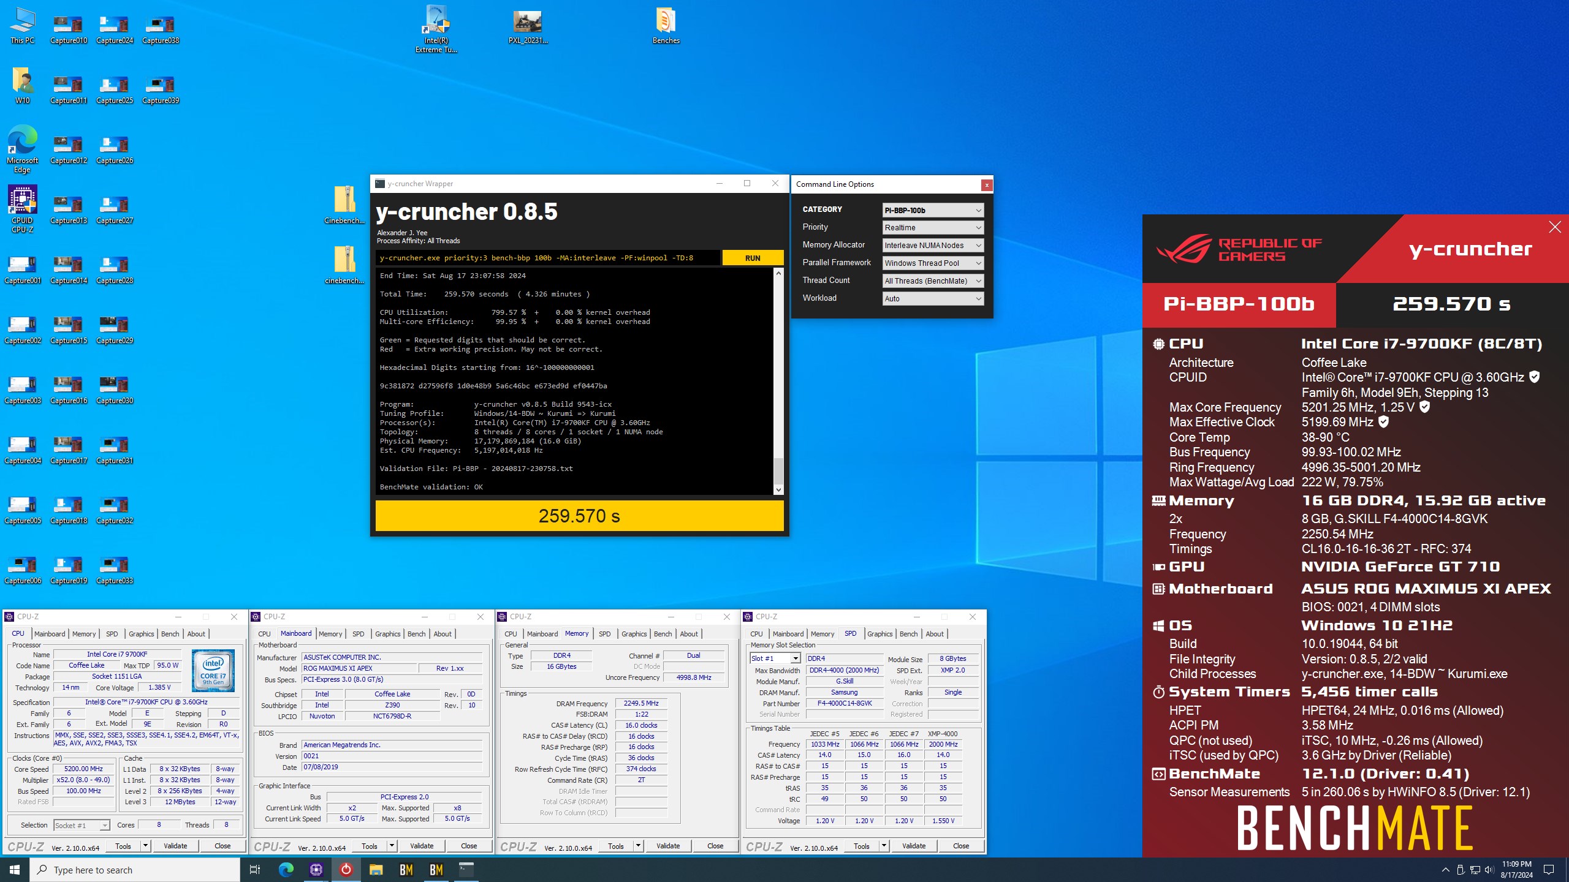Screen dimensions: 1569x882
Task: Click the taskbar search box
Action: 135,870
